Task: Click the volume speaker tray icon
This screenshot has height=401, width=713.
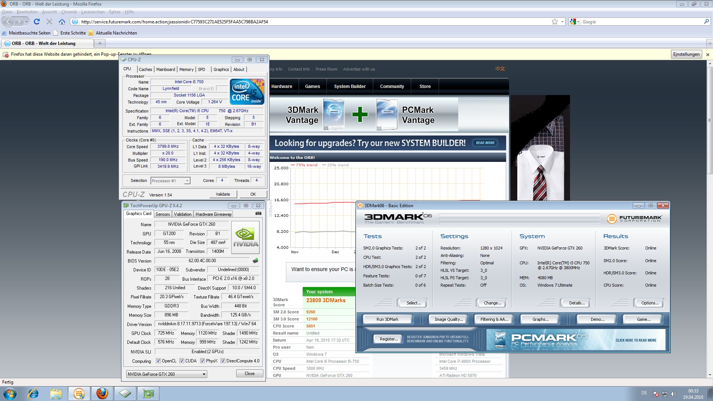Action: [674, 394]
